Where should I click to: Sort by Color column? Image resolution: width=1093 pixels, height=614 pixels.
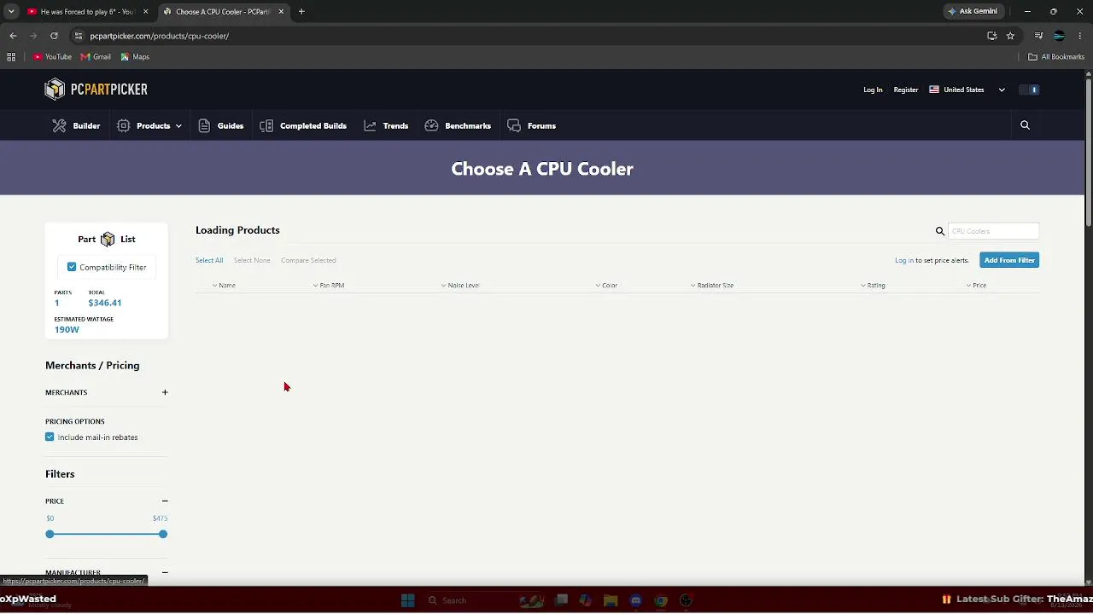pyautogui.click(x=606, y=285)
